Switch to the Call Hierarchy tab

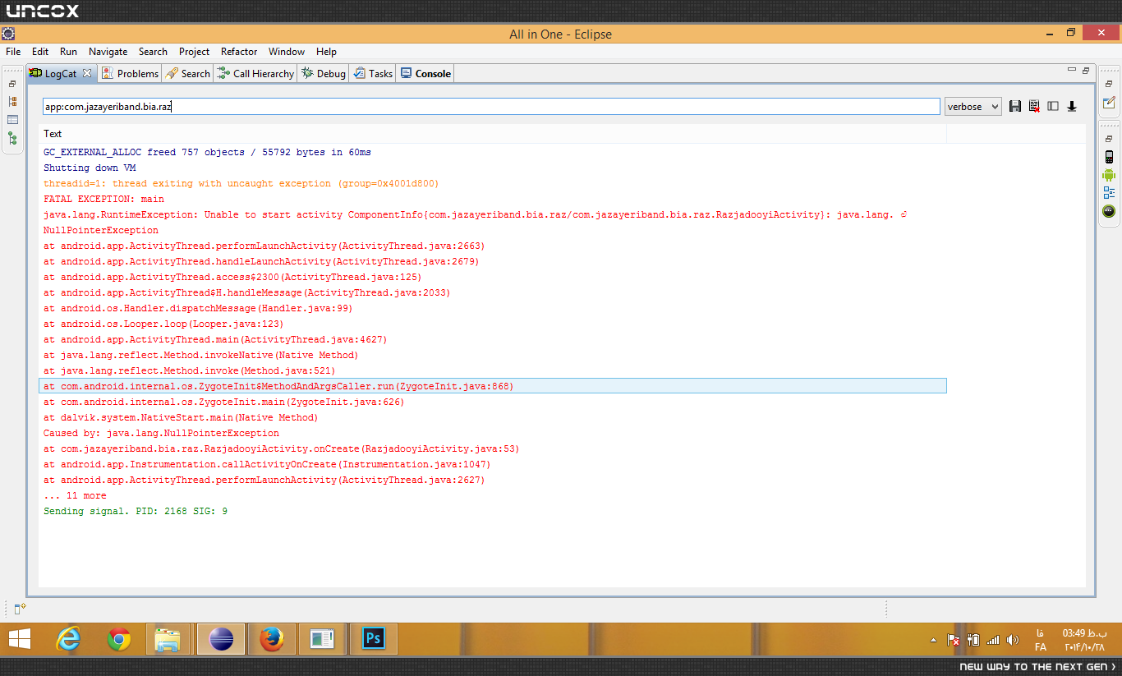tap(255, 73)
